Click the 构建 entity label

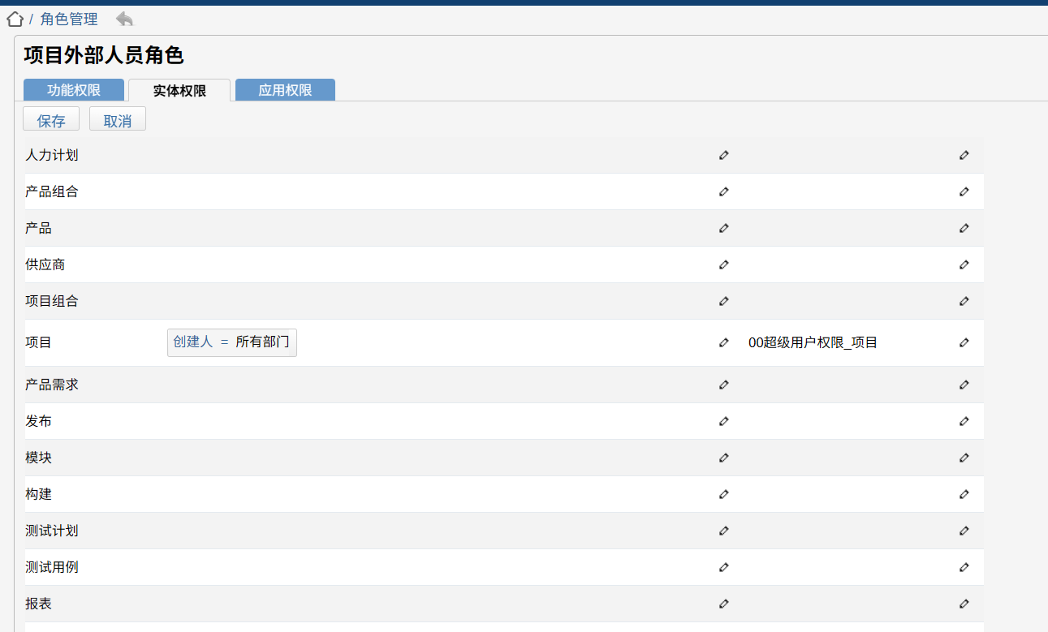(x=38, y=494)
